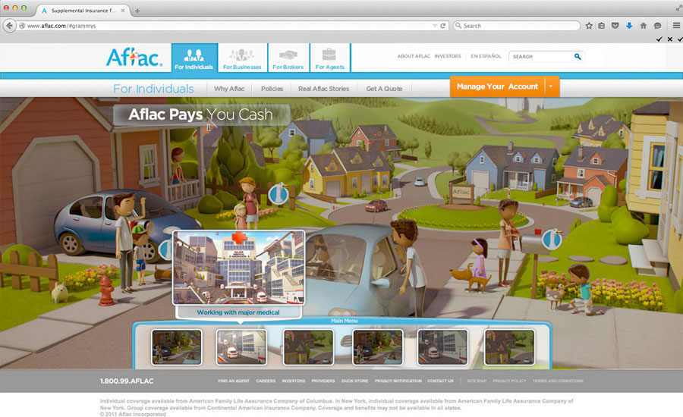Image resolution: width=683 pixels, height=417 pixels.
Task: Click the site identity globe icon
Action: click(x=22, y=26)
